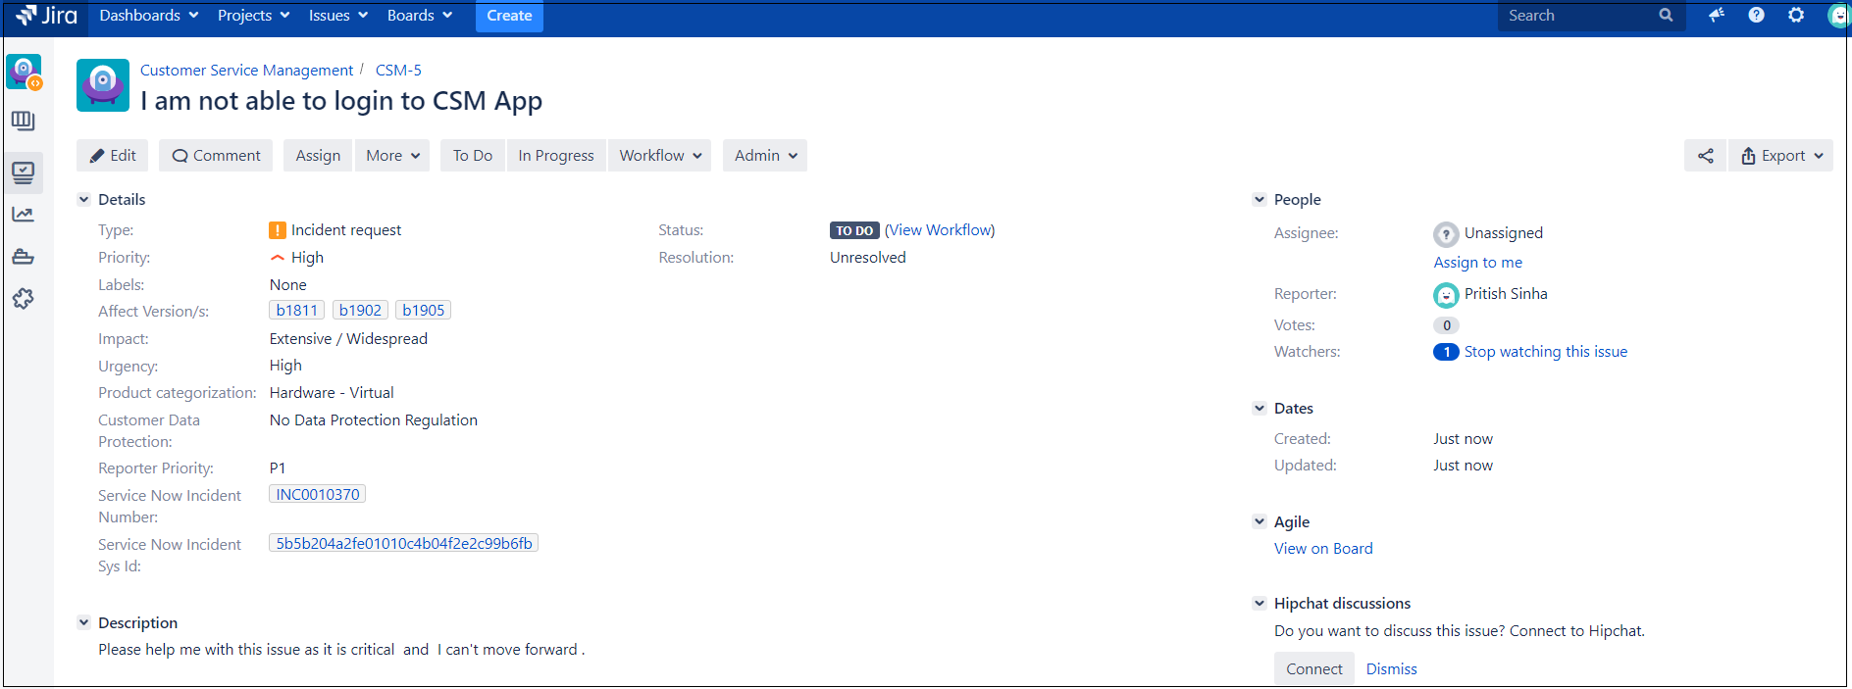This screenshot has height=689, width=1852.
Task: Click the Jira logo
Action: pos(46,15)
